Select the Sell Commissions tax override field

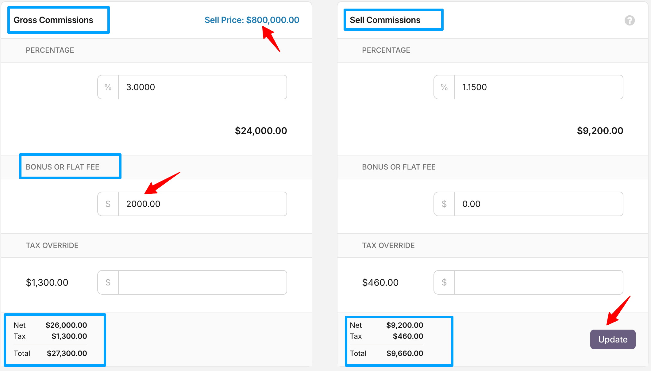click(538, 282)
